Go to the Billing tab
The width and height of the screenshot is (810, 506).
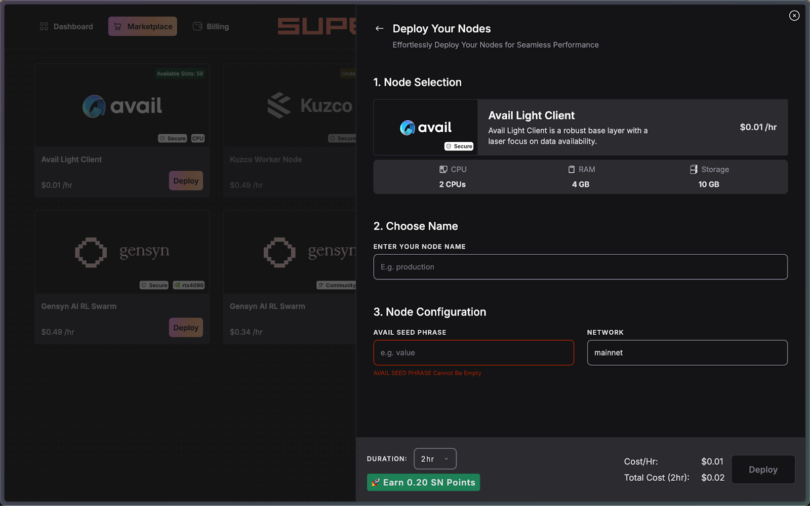tap(211, 26)
